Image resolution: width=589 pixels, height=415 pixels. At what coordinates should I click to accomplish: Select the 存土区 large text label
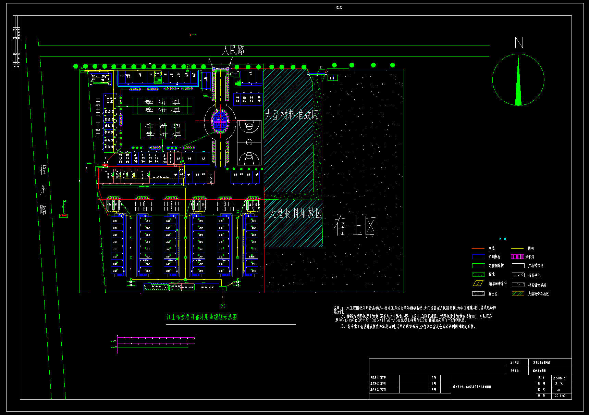click(355, 226)
